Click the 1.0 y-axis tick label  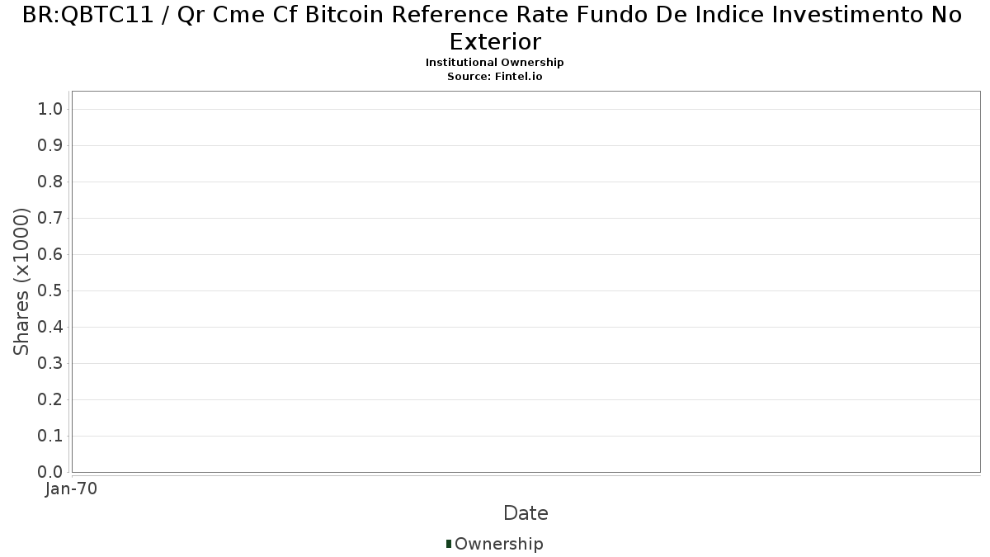click(x=50, y=110)
